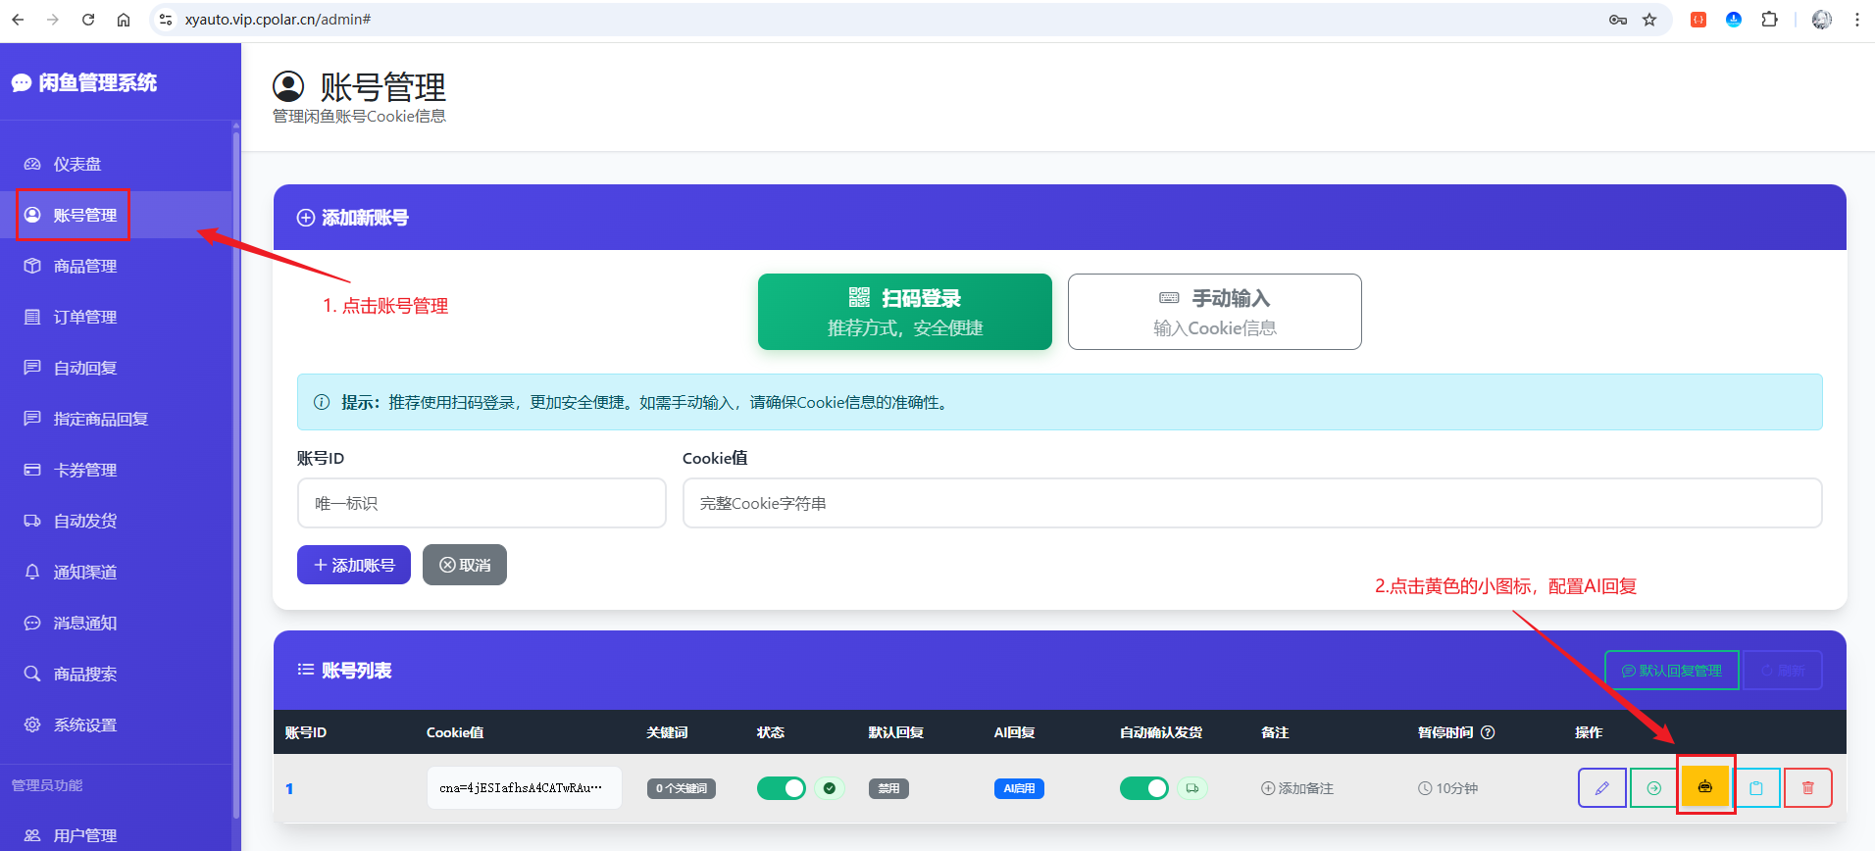
Task: Click the 添加账号 button
Action: [x=354, y=565]
